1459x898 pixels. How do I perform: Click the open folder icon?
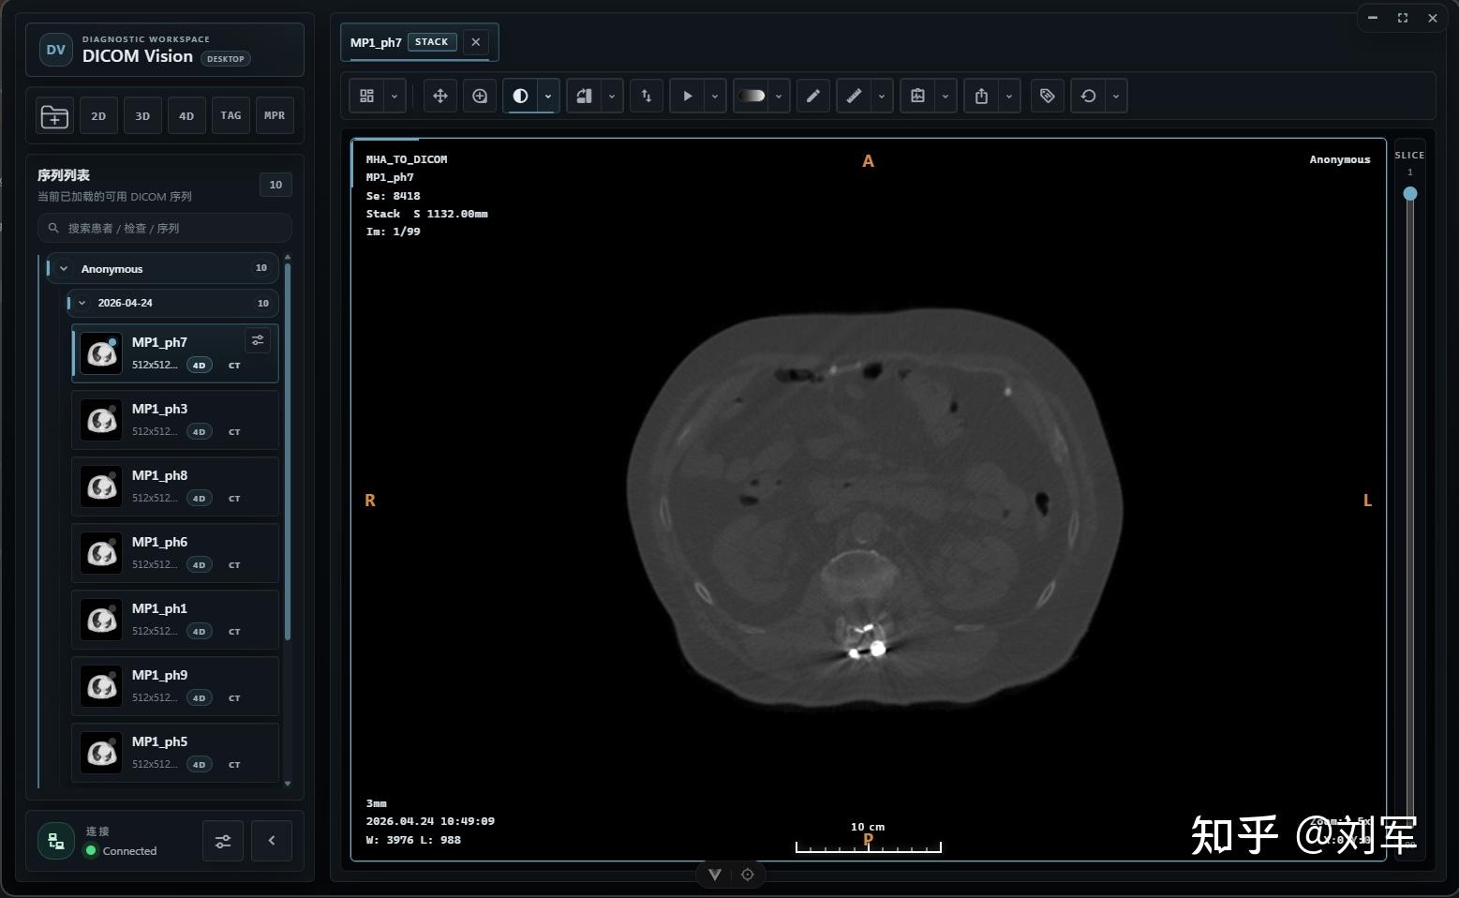(x=54, y=116)
